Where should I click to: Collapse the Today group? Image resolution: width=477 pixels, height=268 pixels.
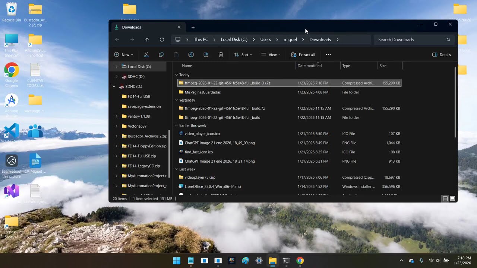coord(177,75)
